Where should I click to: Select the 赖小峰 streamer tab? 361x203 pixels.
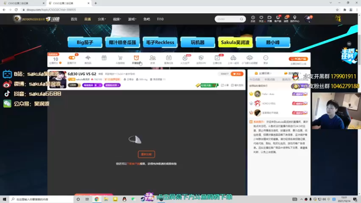pyautogui.click(x=273, y=42)
